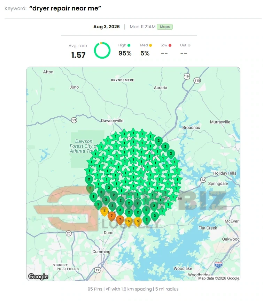Click the "95 Pins" footer text
The image size is (263, 301).
[x=95, y=289]
